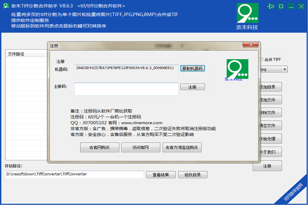Click 添加文件 button in main window

271,100
